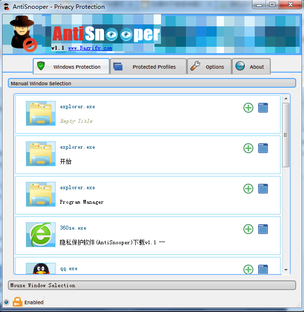Click green plus icon for Empty Title explorer.exe

pyautogui.click(x=248, y=108)
